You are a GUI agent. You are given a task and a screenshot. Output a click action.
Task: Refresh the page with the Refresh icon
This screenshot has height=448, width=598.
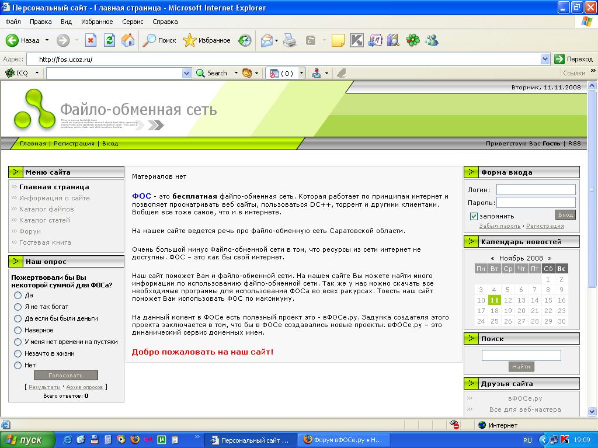(x=109, y=40)
